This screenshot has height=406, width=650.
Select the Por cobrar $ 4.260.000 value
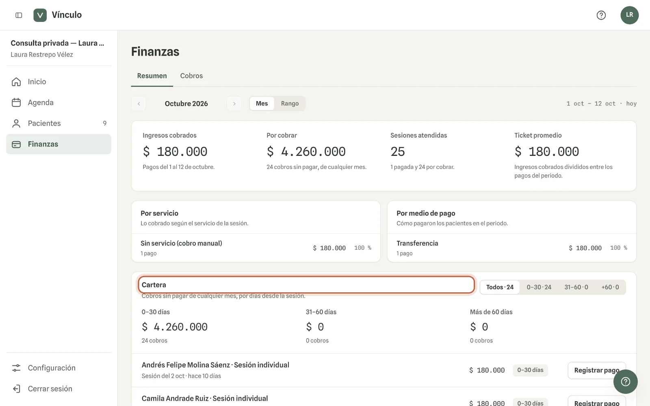coord(306,151)
